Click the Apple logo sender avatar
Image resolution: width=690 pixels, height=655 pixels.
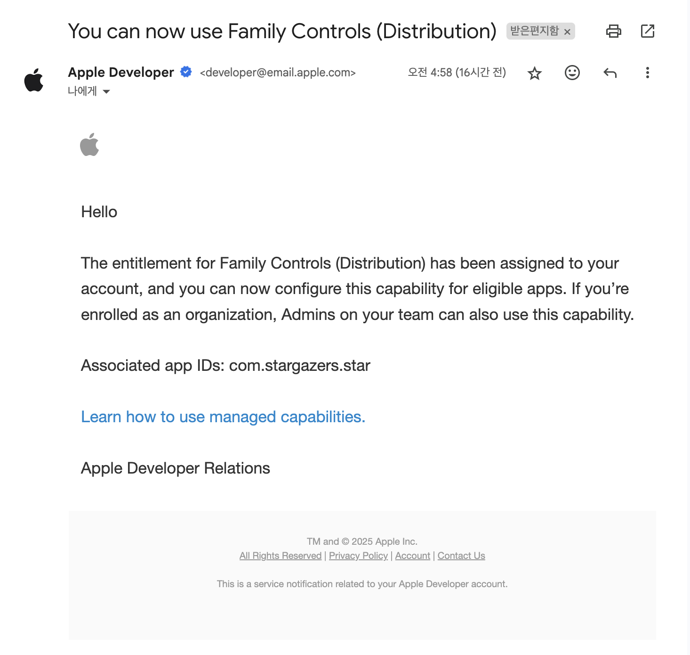(x=34, y=80)
